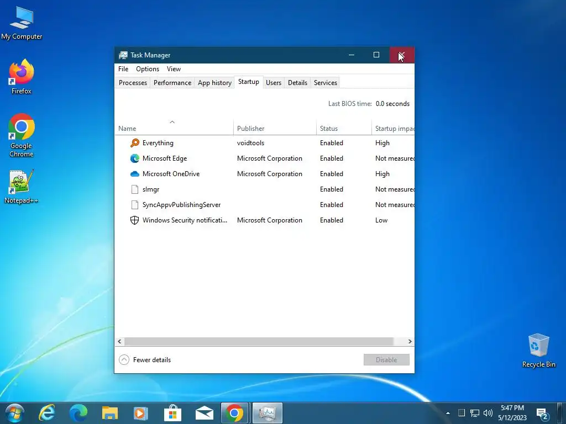Select the Firefox desktop shortcut
566x424 pixels.
tap(22, 77)
